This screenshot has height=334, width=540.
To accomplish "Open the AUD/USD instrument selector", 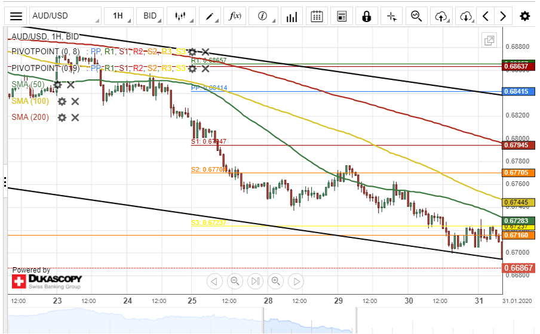I will point(65,16).
